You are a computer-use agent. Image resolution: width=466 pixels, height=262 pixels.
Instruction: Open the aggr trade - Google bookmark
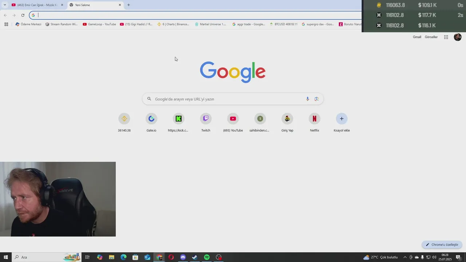[x=249, y=24]
